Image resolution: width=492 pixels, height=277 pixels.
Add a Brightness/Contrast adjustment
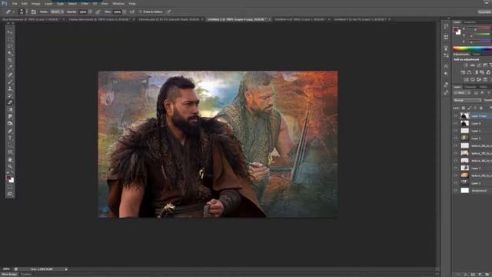[467, 65]
